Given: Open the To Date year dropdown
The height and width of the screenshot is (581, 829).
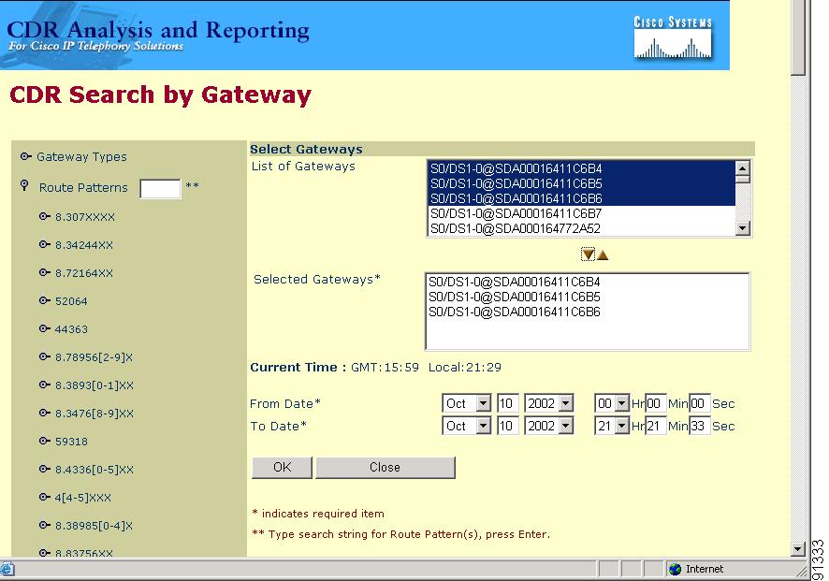Looking at the screenshot, I should coord(566,426).
